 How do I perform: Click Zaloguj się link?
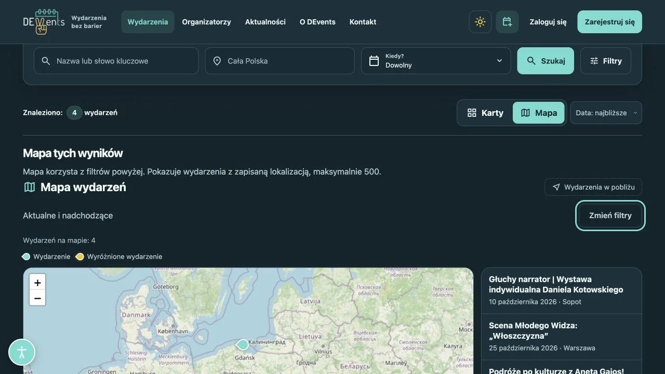pyautogui.click(x=548, y=22)
